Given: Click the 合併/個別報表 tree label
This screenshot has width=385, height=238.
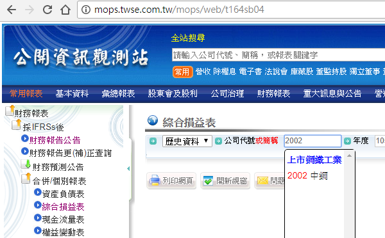Looking at the screenshot, I should point(60,181).
